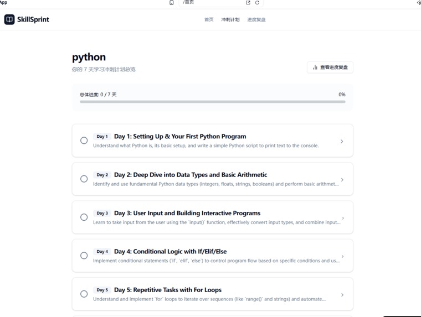Click the Day 4 badge label
Viewport: 421px width, 317px height.
pyautogui.click(x=102, y=252)
